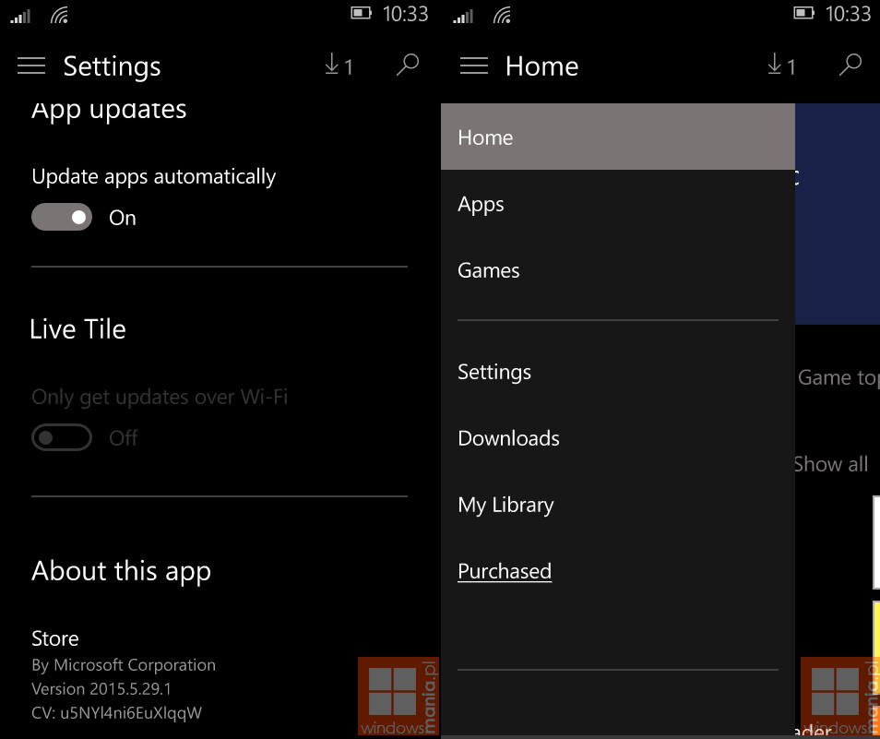This screenshot has width=880, height=739.
Task: Open downloads indicator on Settings screen
Action: tap(339, 66)
